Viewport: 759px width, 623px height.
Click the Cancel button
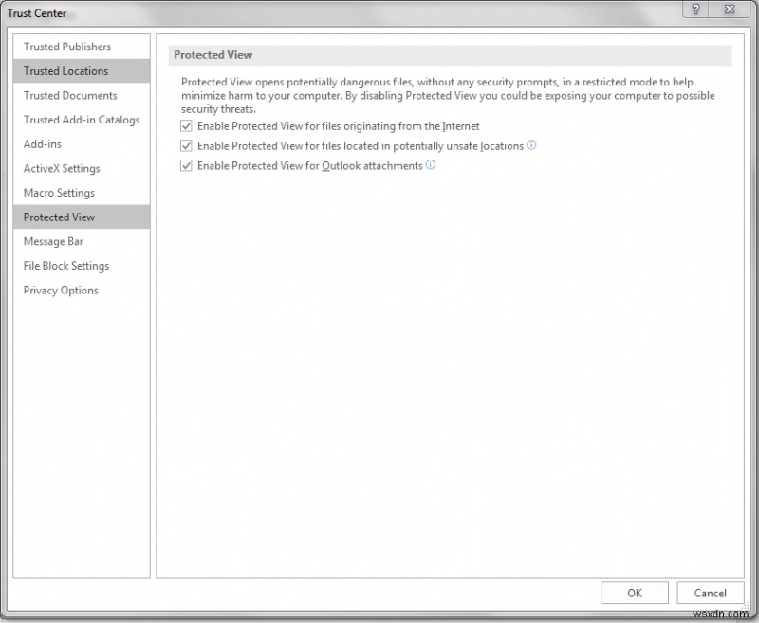click(710, 593)
